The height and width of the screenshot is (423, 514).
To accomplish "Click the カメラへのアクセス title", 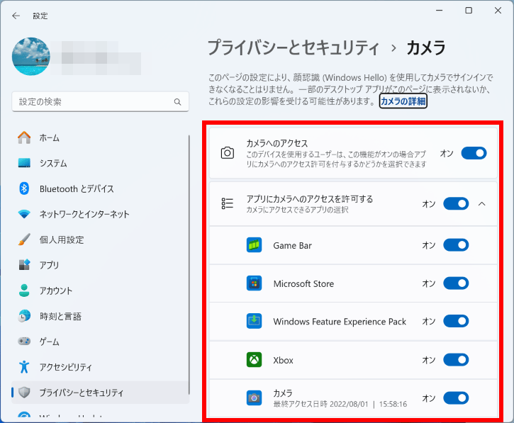I will [x=277, y=143].
